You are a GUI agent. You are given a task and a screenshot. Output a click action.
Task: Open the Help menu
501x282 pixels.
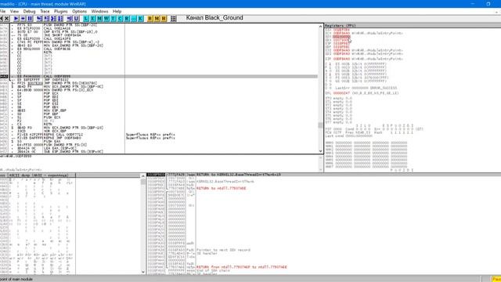pos(117,11)
